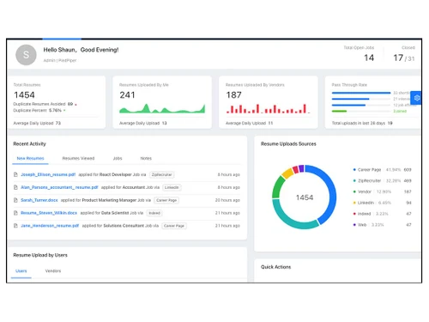Click the 'Resume Uploads Sources' heading
429x322 pixels.
point(288,143)
